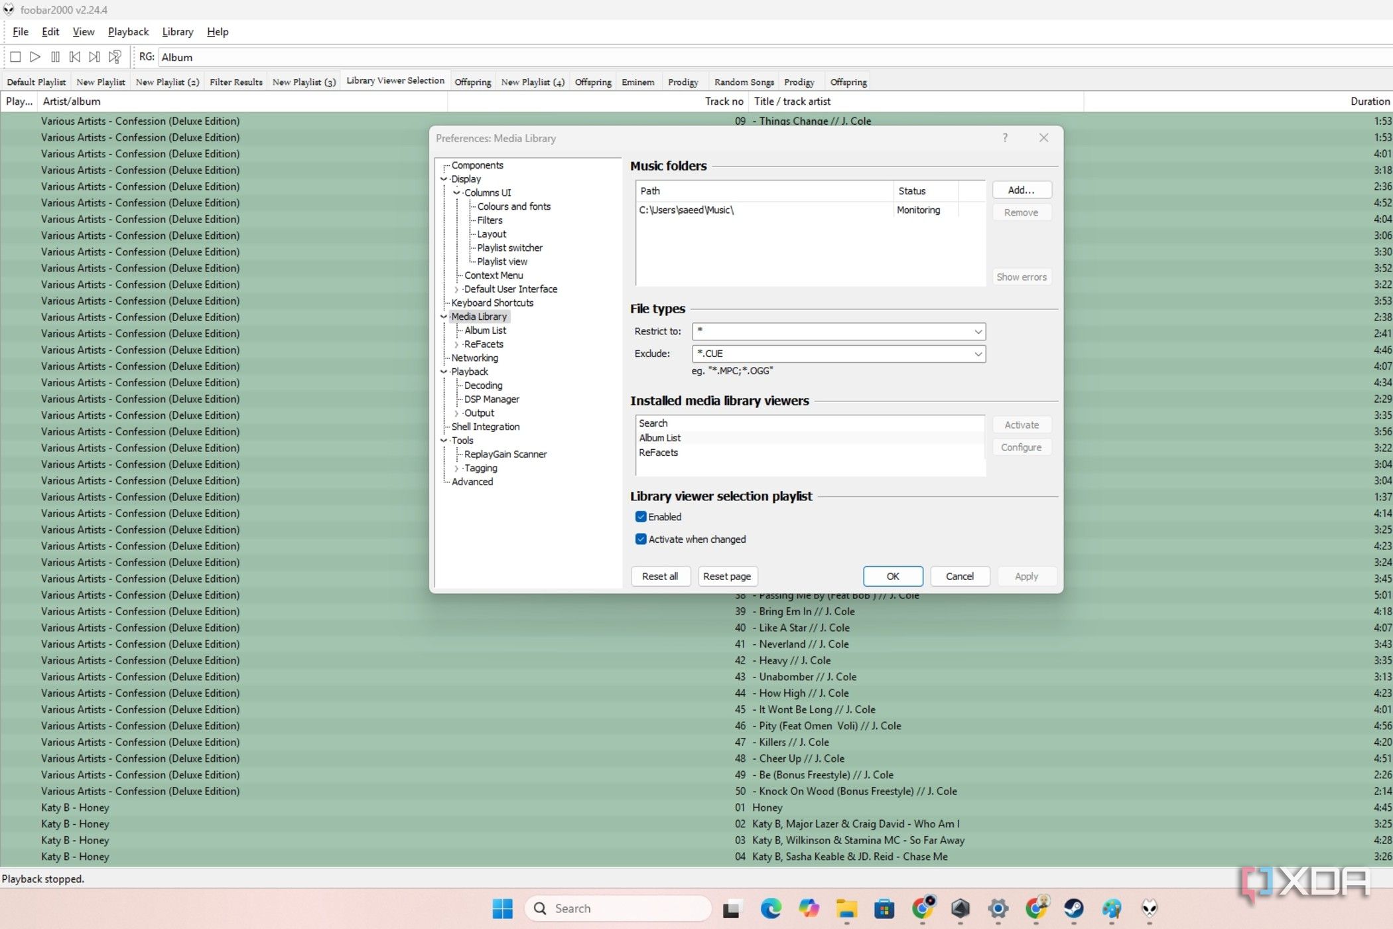Open the Advanced preferences page
Screen dimensions: 1393x929
(x=472, y=482)
